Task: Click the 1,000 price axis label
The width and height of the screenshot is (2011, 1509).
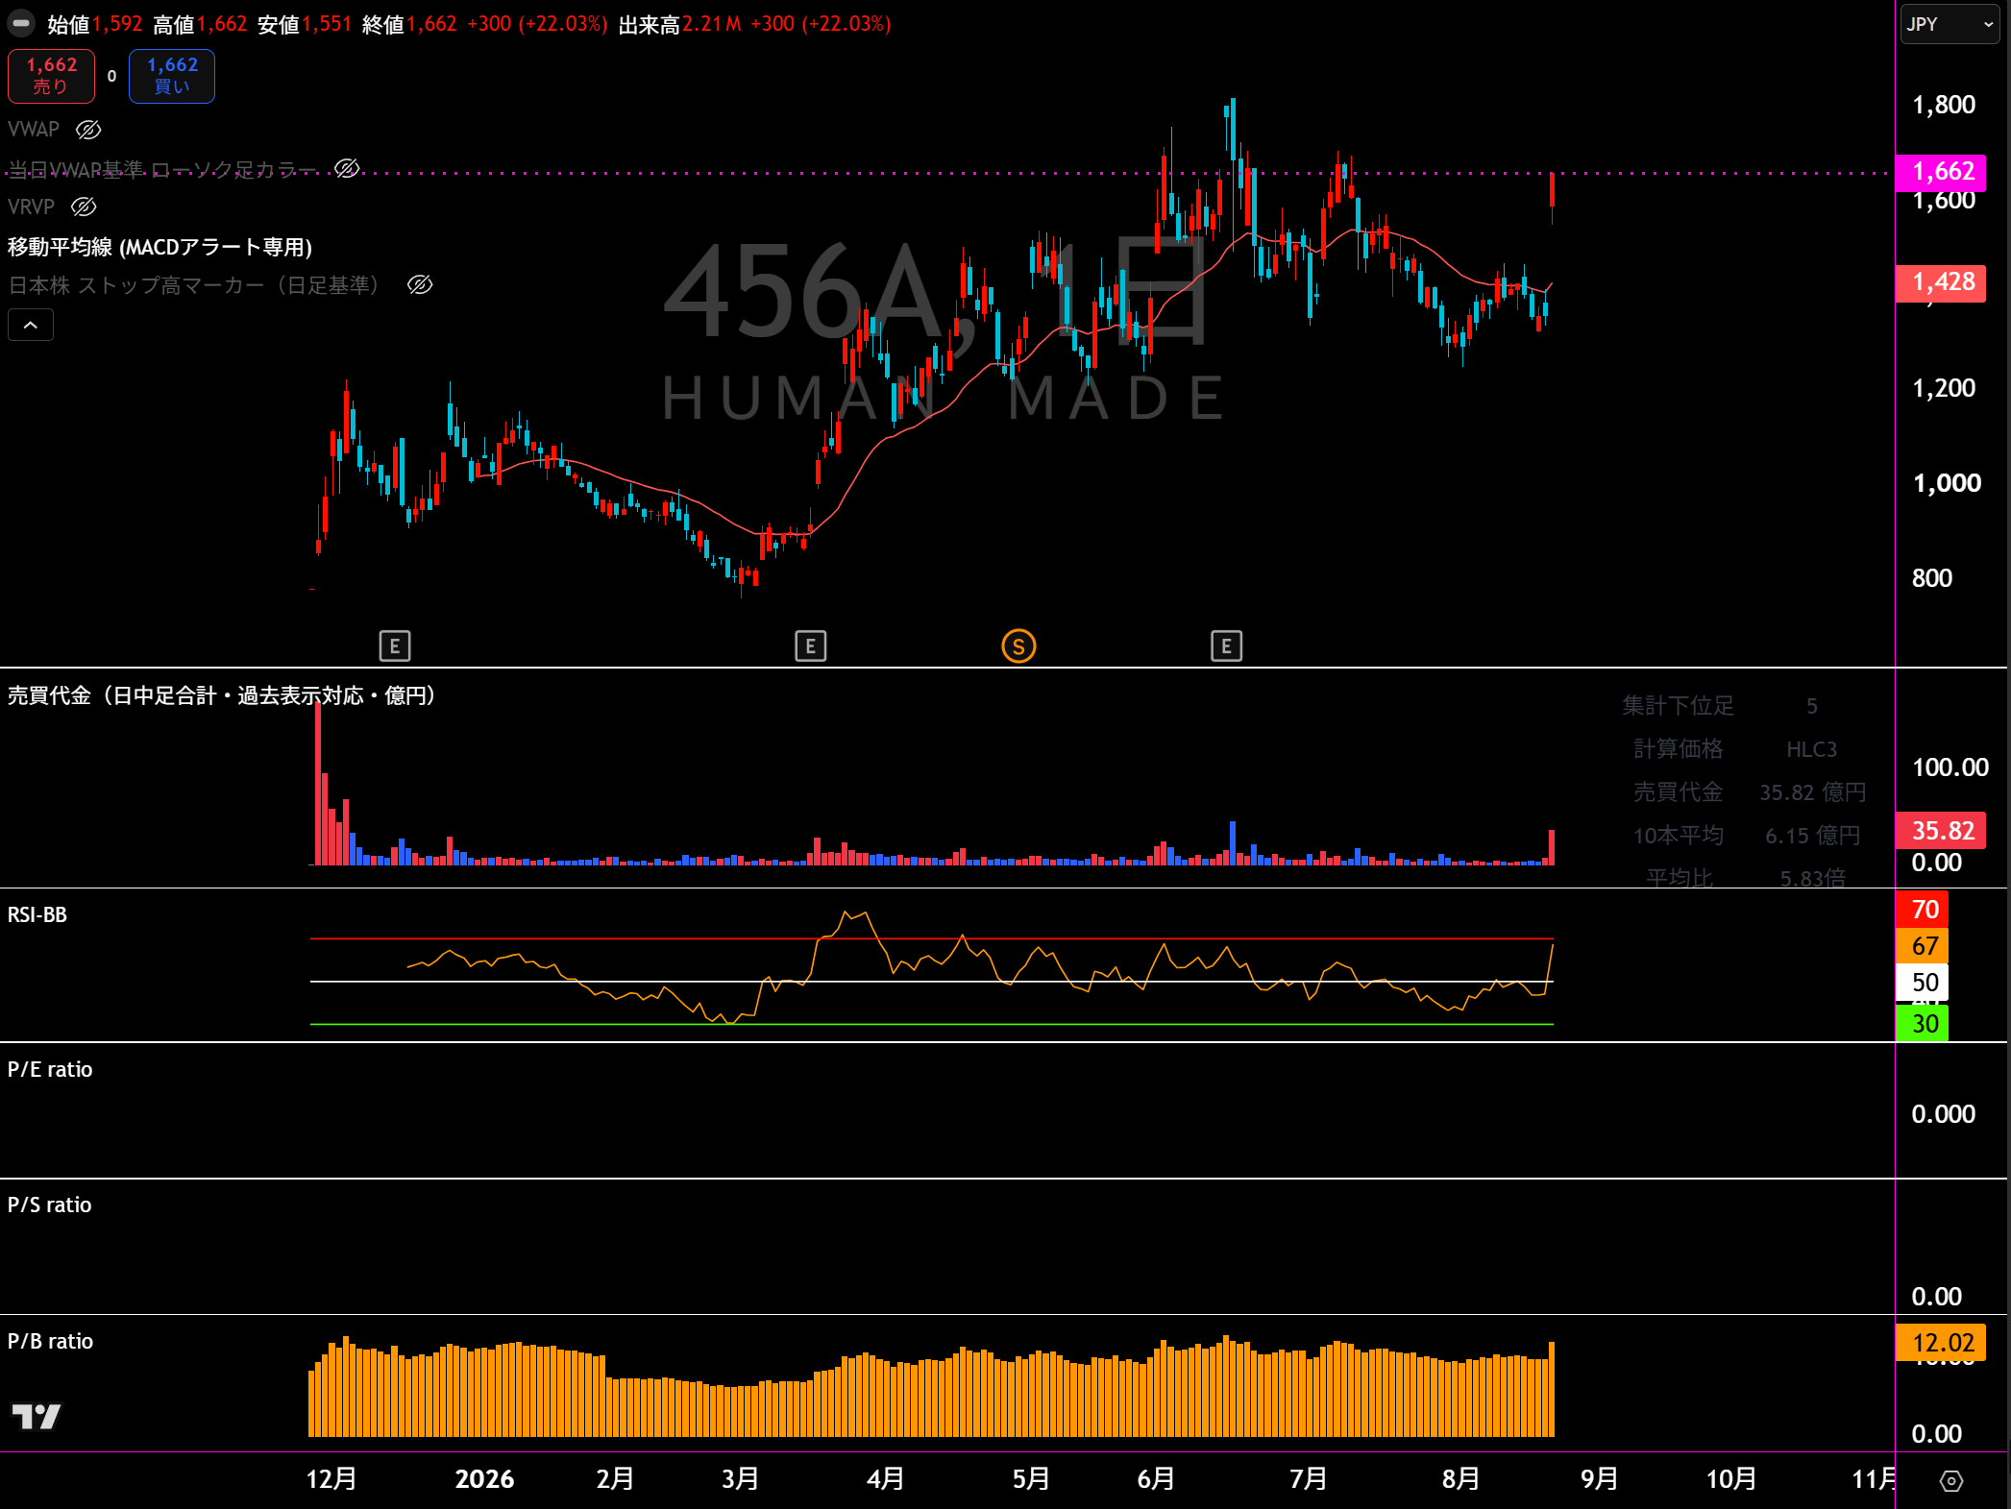Action: 1947,483
